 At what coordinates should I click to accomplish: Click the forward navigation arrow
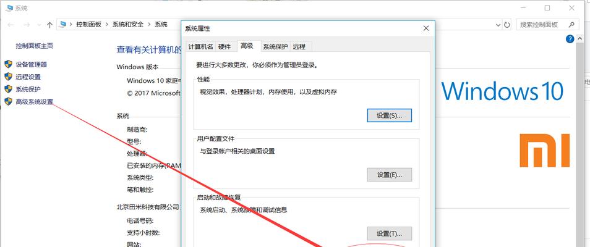[x=27, y=25]
